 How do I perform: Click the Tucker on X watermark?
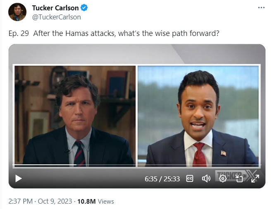tap(236, 174)
